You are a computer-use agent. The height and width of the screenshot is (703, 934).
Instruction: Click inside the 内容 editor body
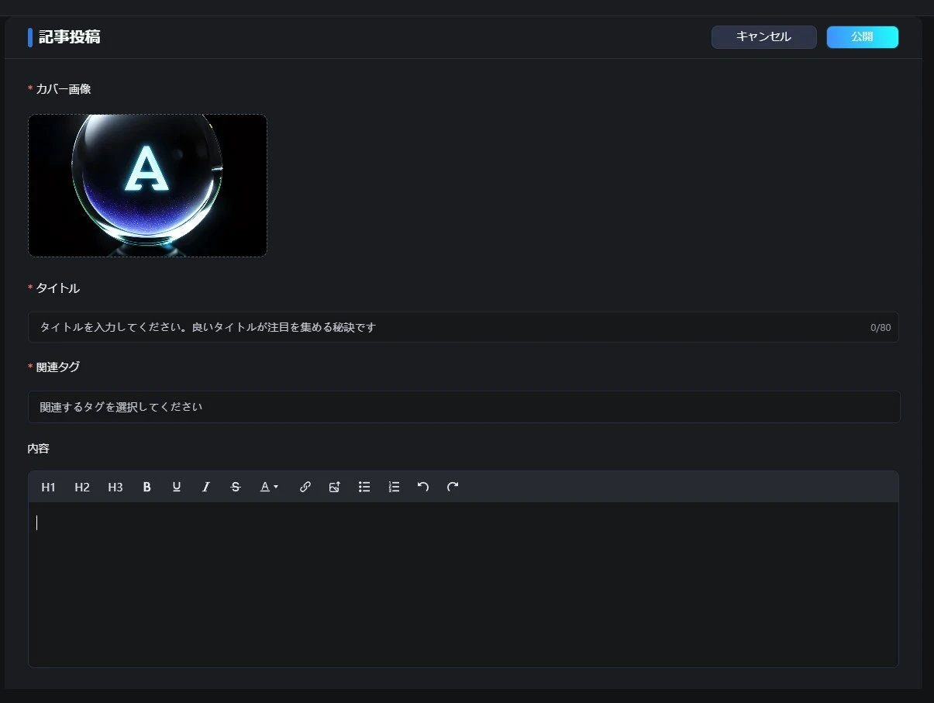tap(464, 585)
